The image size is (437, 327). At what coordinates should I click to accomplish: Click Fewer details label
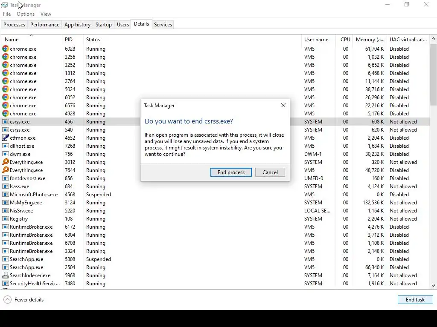(29, 299)
